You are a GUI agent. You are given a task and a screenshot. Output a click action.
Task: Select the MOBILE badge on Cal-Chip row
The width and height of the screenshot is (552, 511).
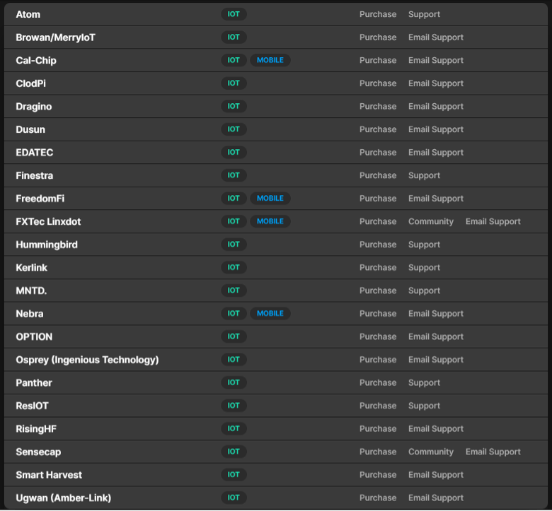tap(270, 60)
